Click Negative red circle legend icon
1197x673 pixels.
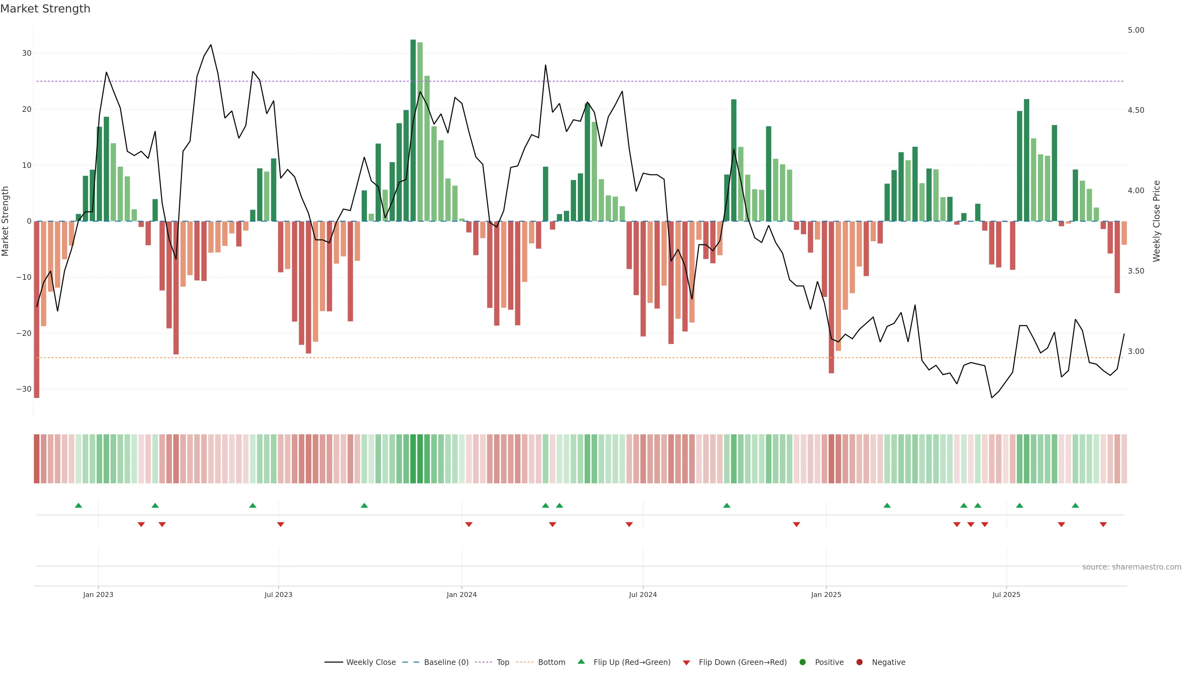859,662
